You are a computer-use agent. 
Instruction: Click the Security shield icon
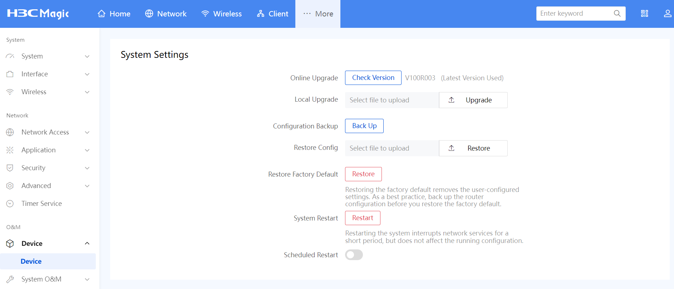10,168
